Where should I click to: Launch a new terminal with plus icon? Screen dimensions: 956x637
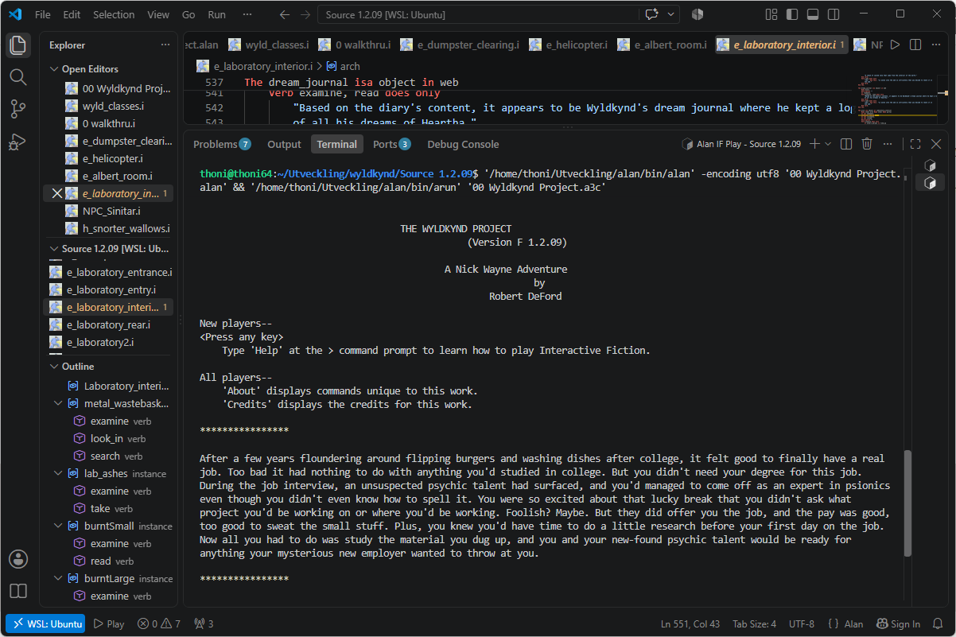(814, 144)
